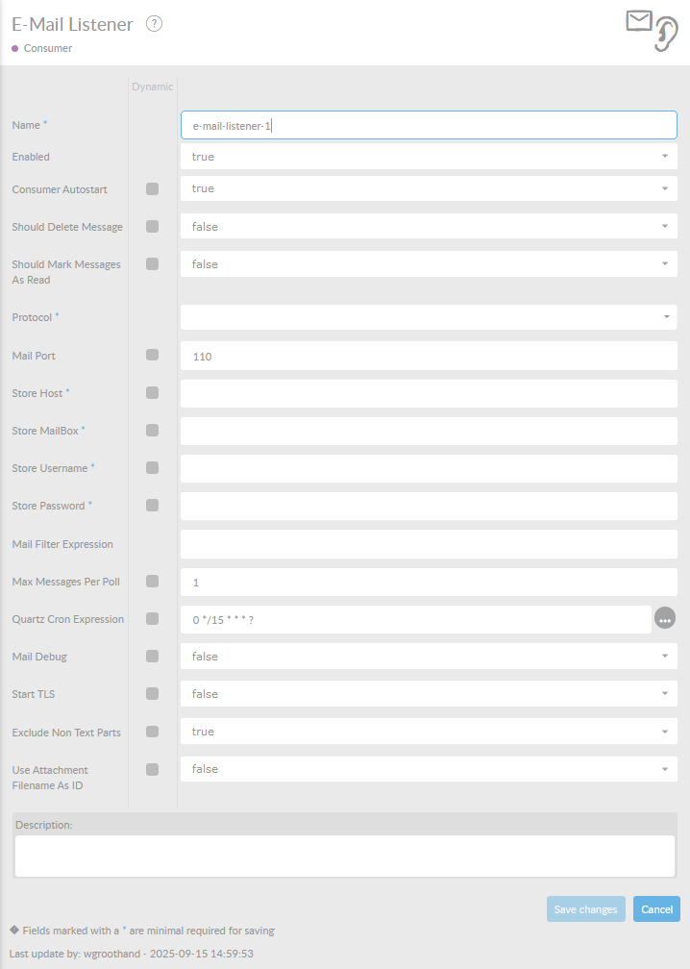Open Use Attachment Filename As ID dropdown
The width and height of the screenshot is (690, 969).
tap(429, 769)
